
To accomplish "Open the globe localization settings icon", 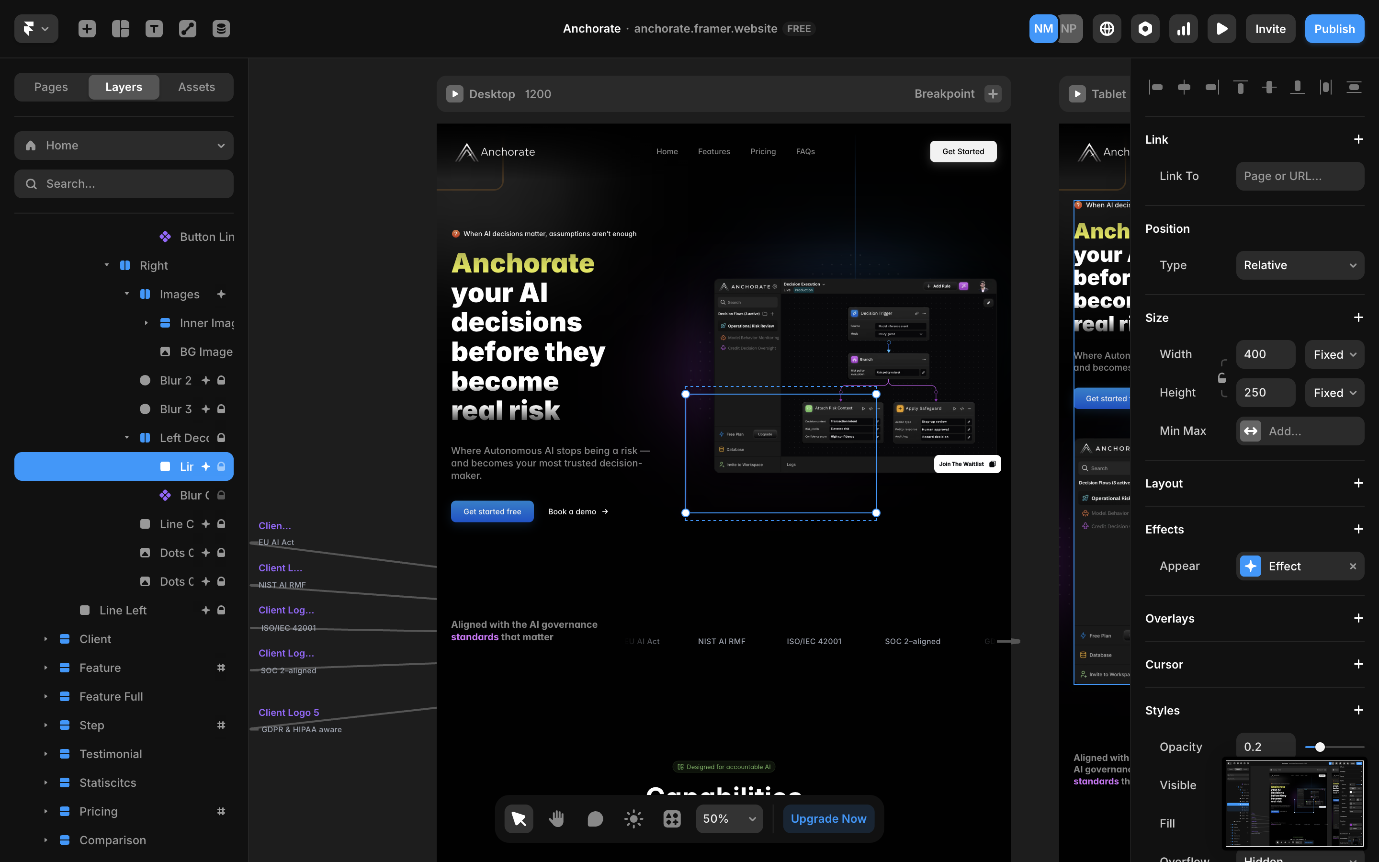I will pos(1107,29).
